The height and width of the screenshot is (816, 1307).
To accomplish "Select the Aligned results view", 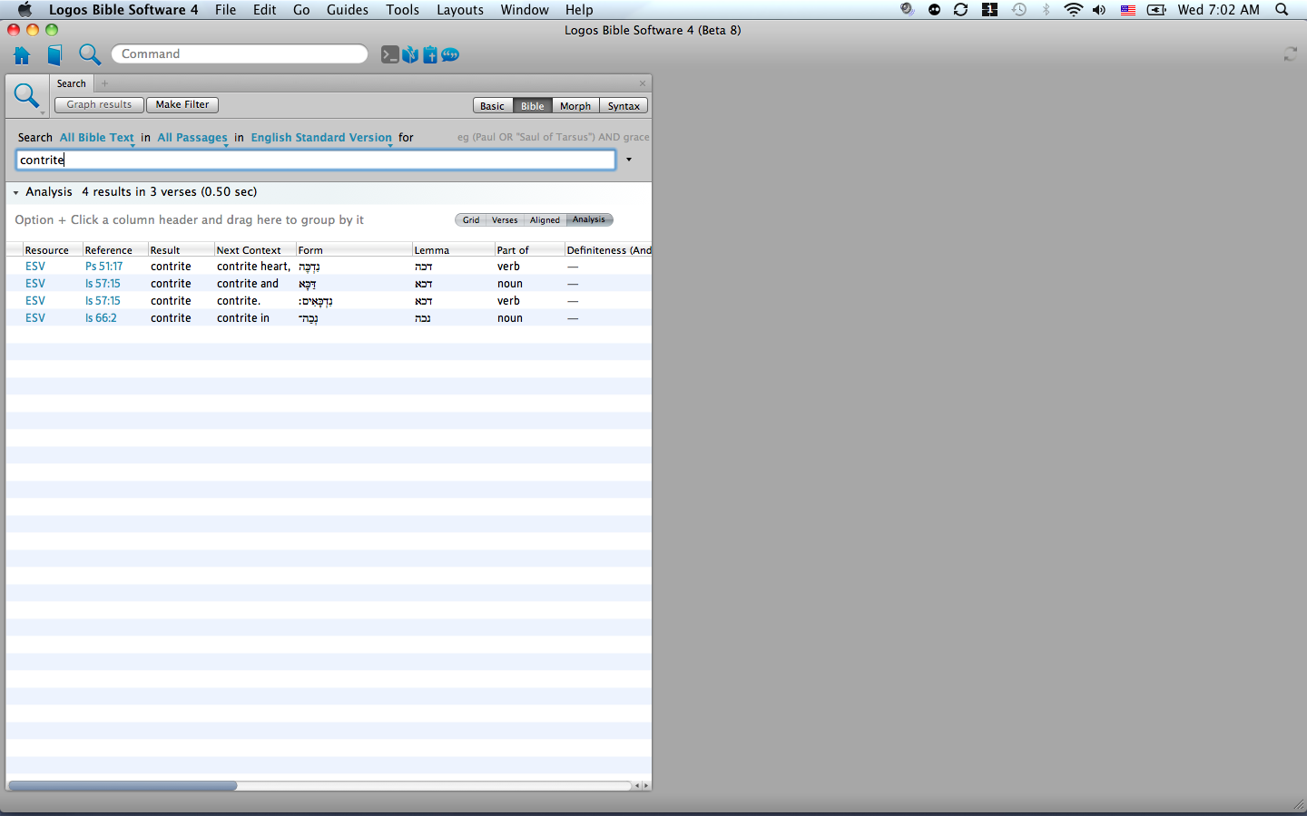I will [x=545, y=219].
